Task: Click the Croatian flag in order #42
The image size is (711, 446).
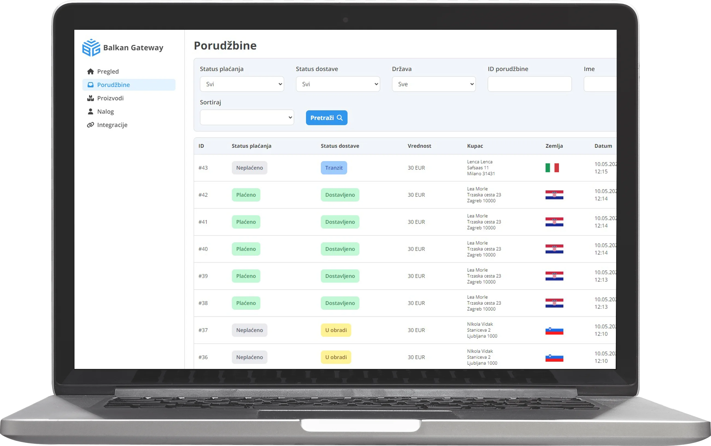Action: pos(554,195)
